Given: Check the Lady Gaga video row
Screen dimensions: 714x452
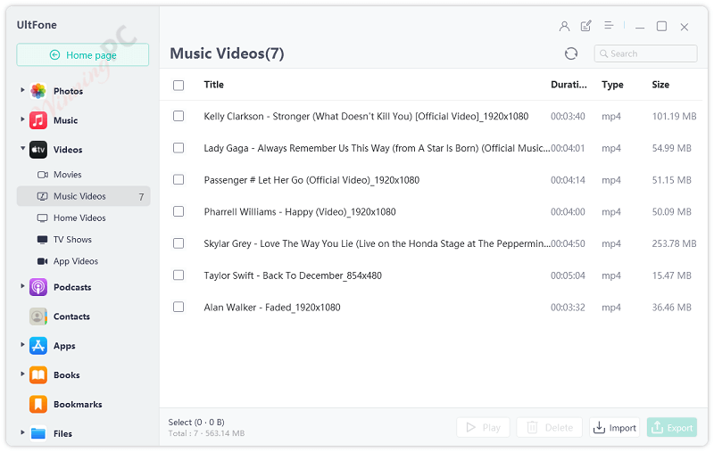Looking at the screenshot, I should pyautogui.click(x=178, y=148).
